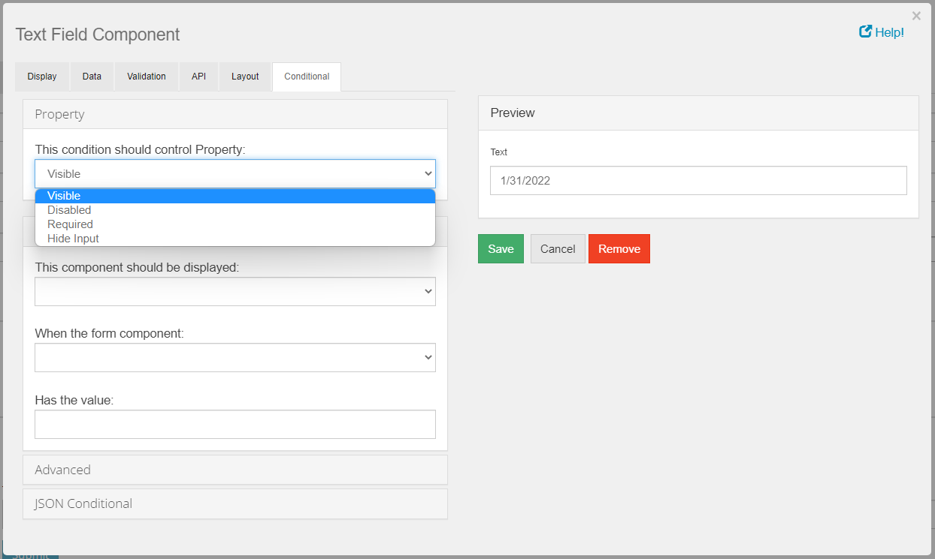Screen dimensions: 935x559
Task: Choose Visible option in dropdown list
Action: pyautogui.click(x=64, y=196)
